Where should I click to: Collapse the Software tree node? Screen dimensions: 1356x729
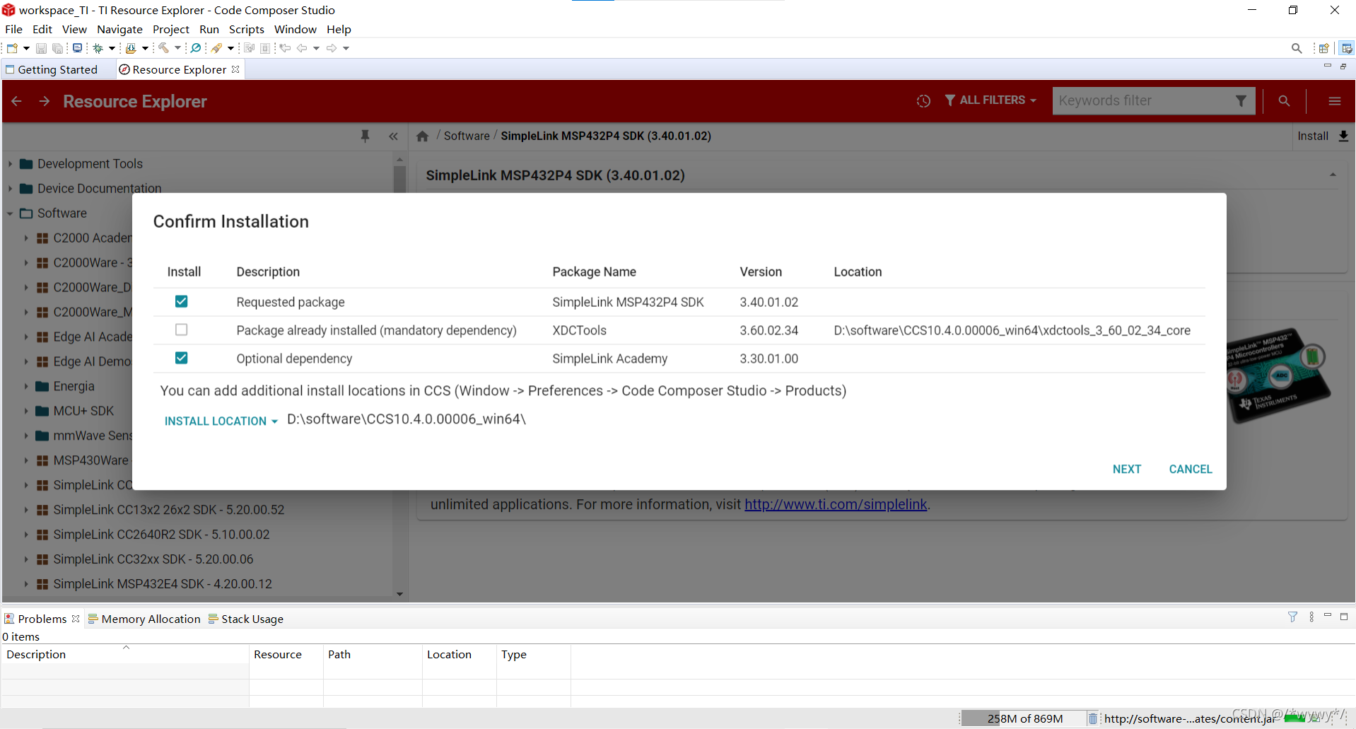[x=11, y=214]
